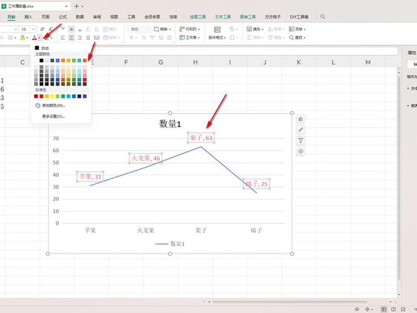Image resolution: width=417 pixels, height=313 pixels.
Task: Switch to the Drawing Tools (绘图工具) tab
Action: [x=198, y=17]
